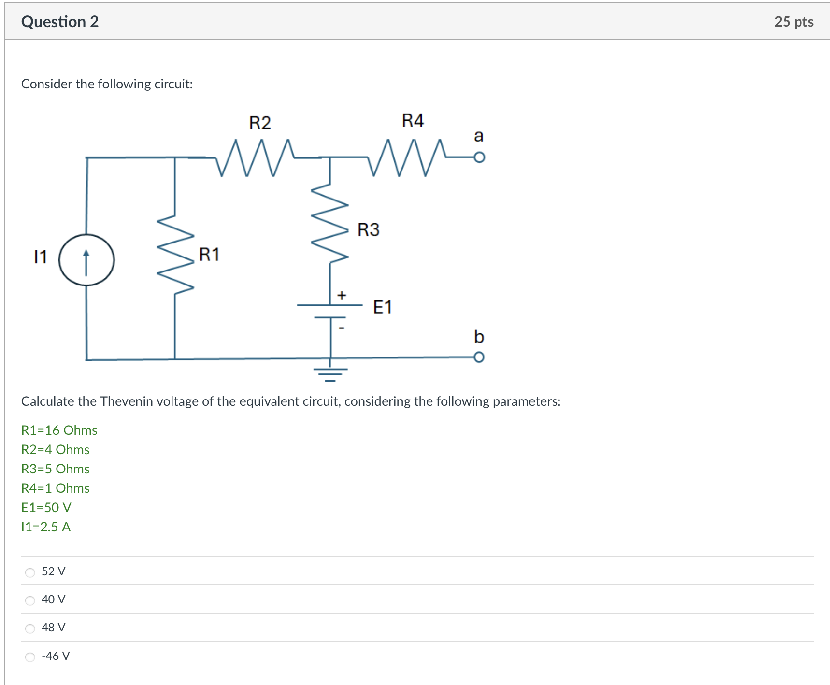This screenshot has height=685, width=830.
Task: Click the ground symbol below E1
Action: tap(330, 374)
